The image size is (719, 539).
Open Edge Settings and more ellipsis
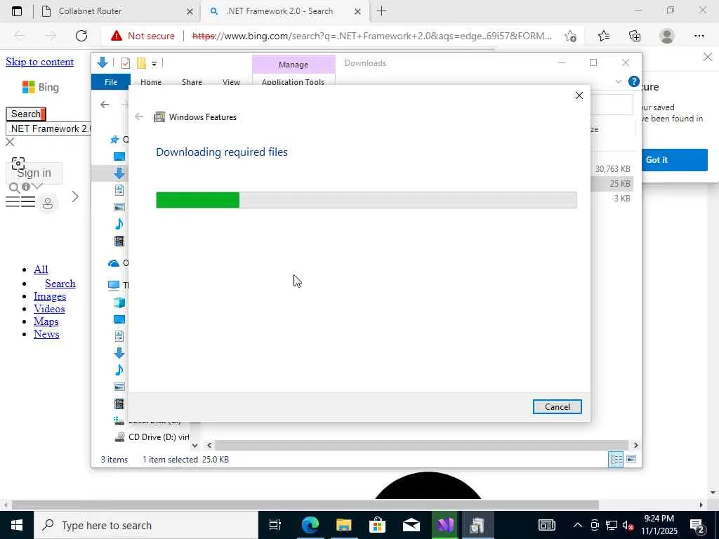(x=699, y=36)
